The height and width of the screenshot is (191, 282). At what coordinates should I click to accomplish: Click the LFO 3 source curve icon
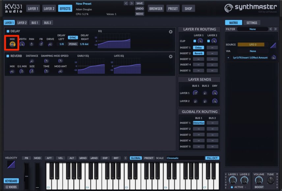click(273, 45)
